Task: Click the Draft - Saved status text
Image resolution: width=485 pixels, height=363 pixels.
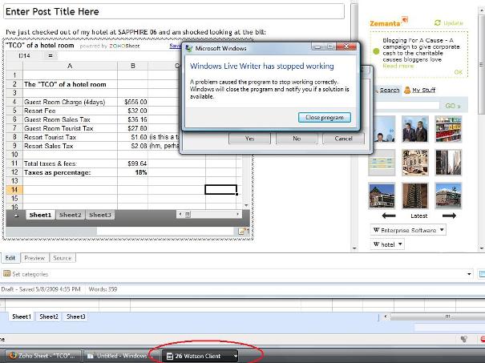Action: coord(41,289)
